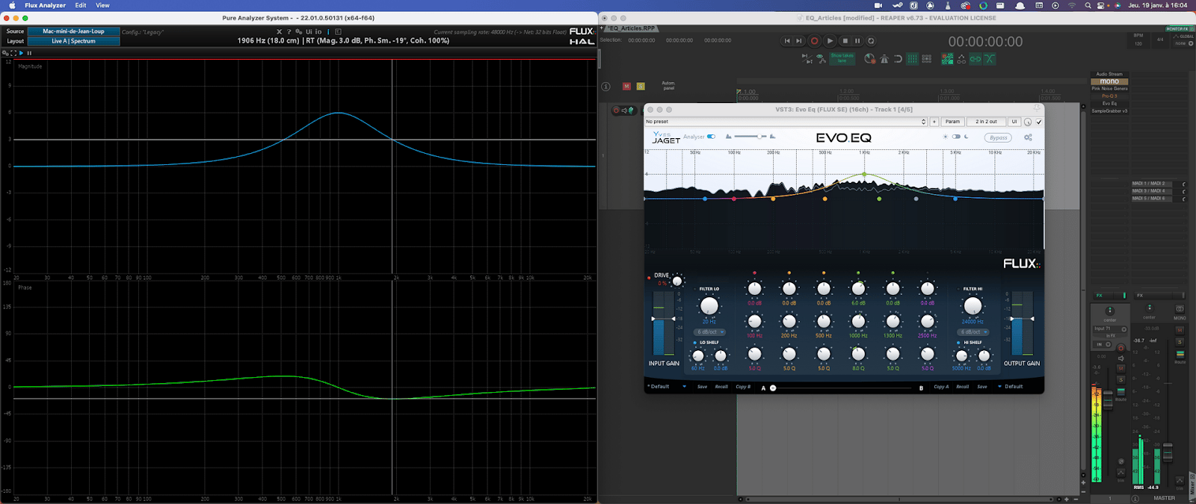Open the 'No preset' preset dropdown

785,122
